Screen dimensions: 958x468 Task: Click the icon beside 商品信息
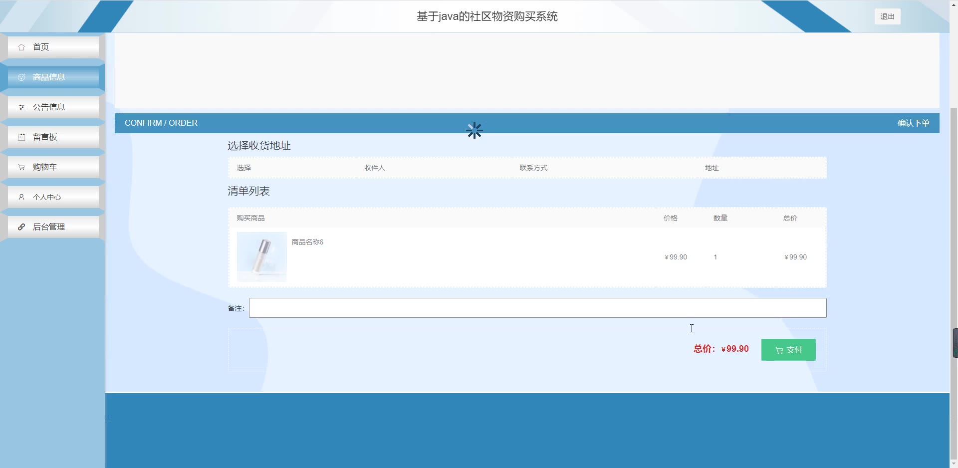pyautogui.click(x=21, y=77)
